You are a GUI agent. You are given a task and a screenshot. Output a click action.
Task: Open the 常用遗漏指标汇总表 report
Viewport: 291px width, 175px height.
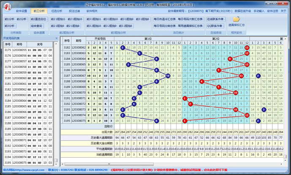tap(190, 26)
